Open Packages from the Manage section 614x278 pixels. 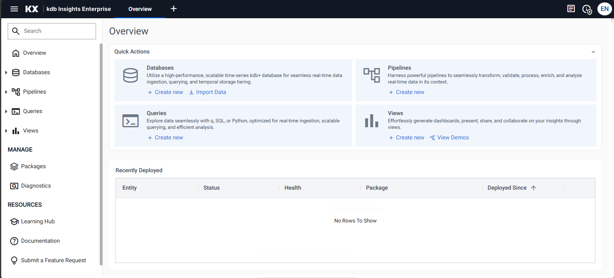pos(33,166)
